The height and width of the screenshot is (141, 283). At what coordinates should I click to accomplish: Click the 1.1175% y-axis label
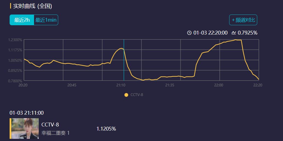point(15,50)
